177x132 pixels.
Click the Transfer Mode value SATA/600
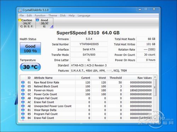click(89, 55)
